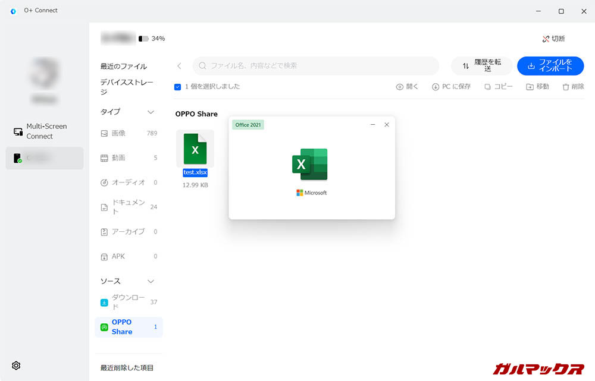Toggle the selection checkbox for selected items
The height and width of the screenshot is (381, 595).
tap(178, 87)
